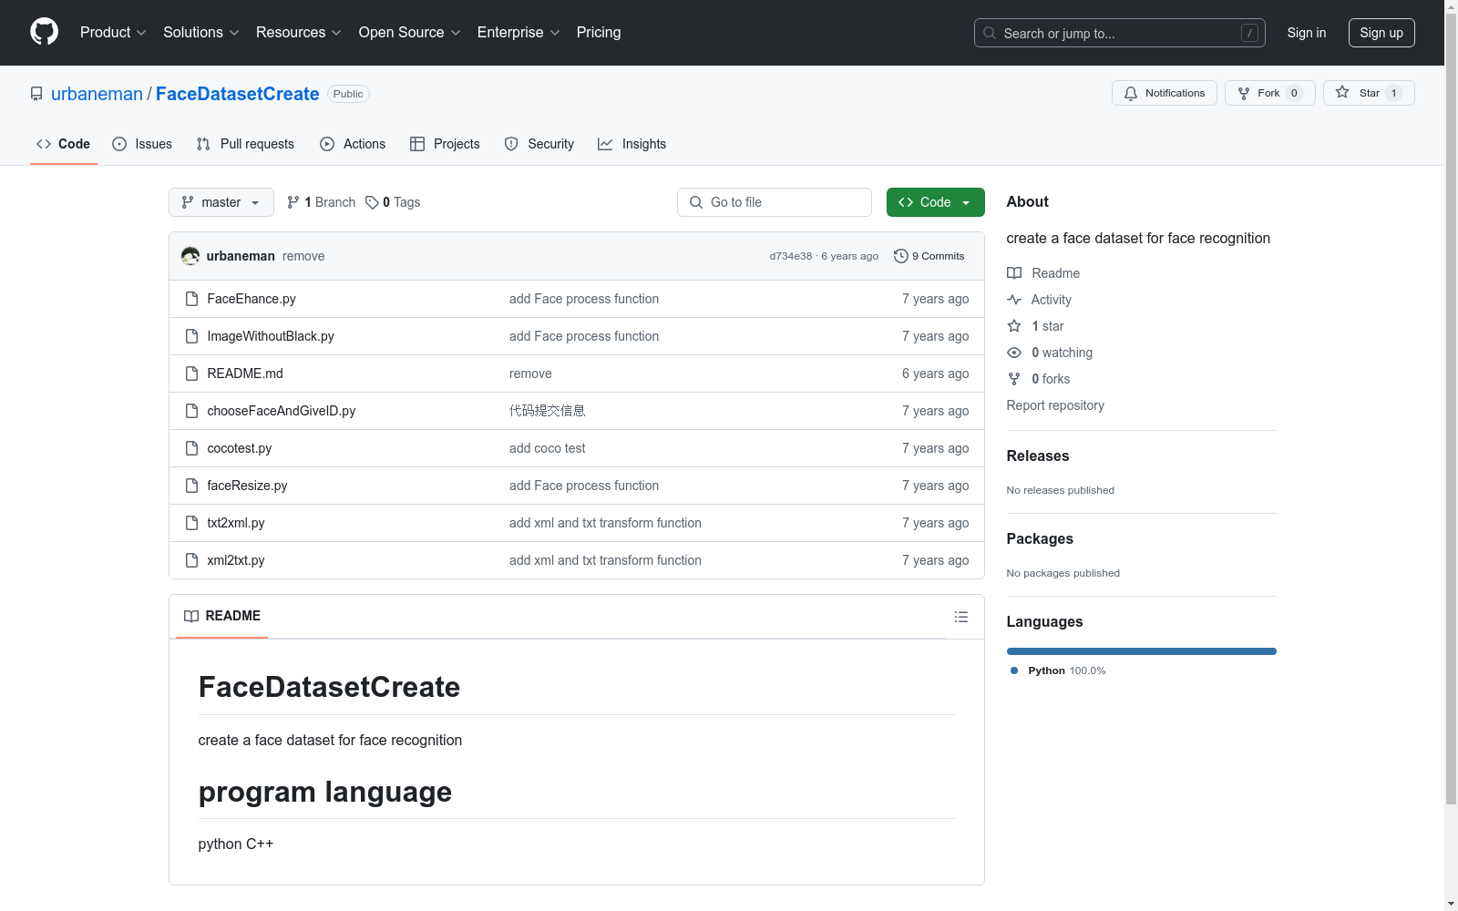
Task: Click the file icon beside ImageWithoutBlack.py
Action: coord(191,336)
